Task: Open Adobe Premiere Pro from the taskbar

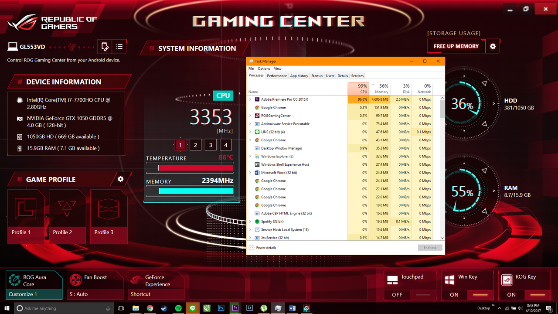Action: 235,308
